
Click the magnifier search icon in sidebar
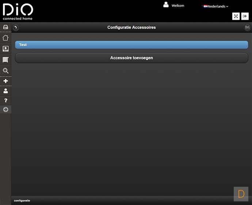[5, 71]
